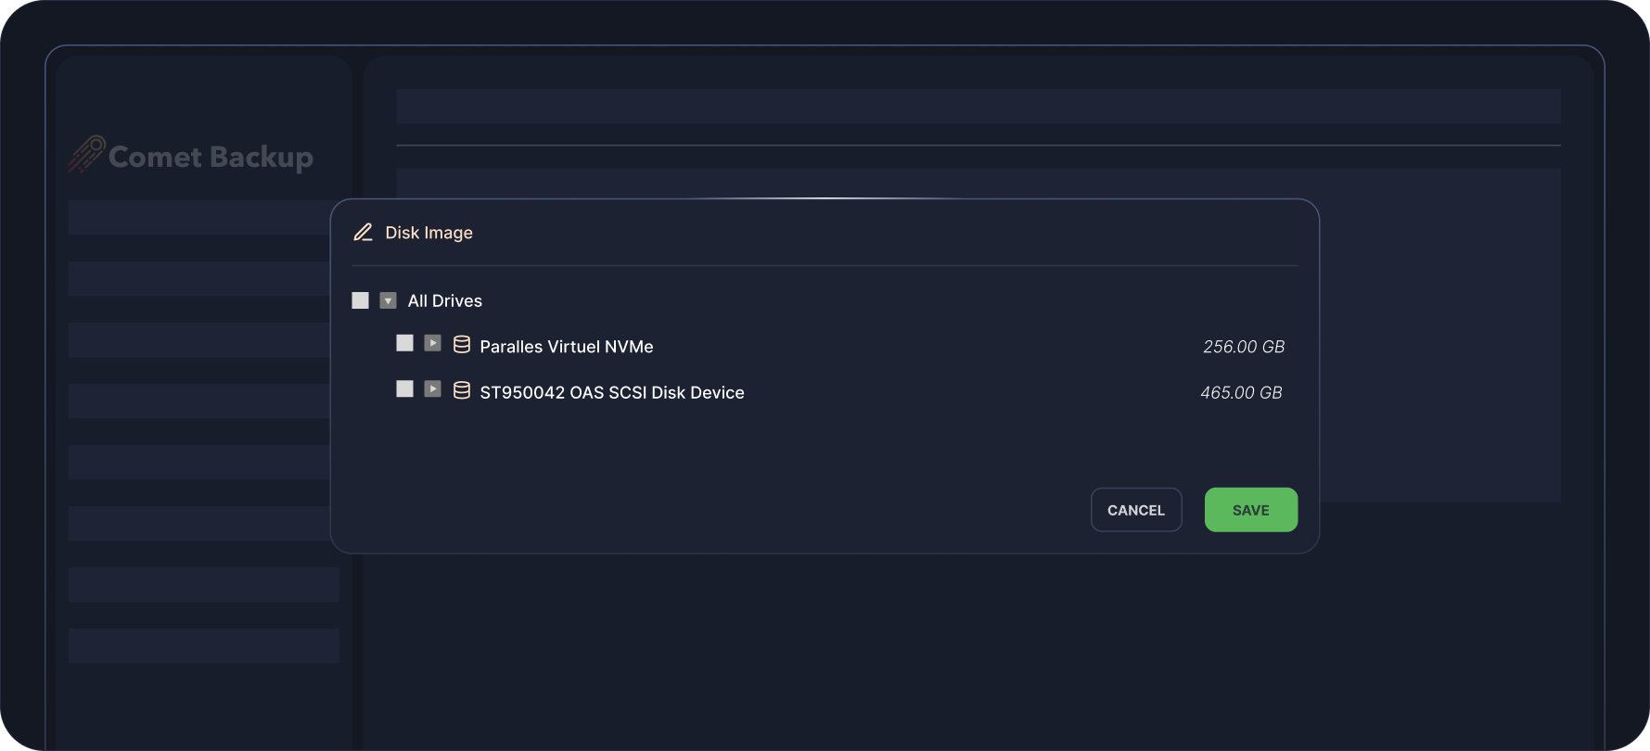This screenshot has width=1650, height=751.
Task: Select the Paralles Virtuel NVMe row label
Action: tap(567, 347)
